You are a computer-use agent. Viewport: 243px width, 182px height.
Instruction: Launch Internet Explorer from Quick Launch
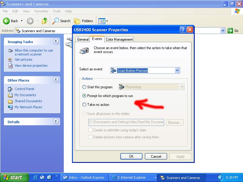[x=35, y=177]
